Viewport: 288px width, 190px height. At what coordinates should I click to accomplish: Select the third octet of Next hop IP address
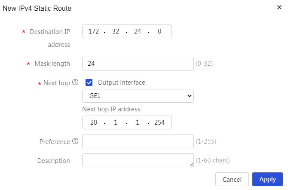coord(138,123)
